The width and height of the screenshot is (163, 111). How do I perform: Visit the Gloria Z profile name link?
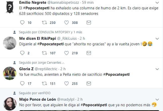26,69
